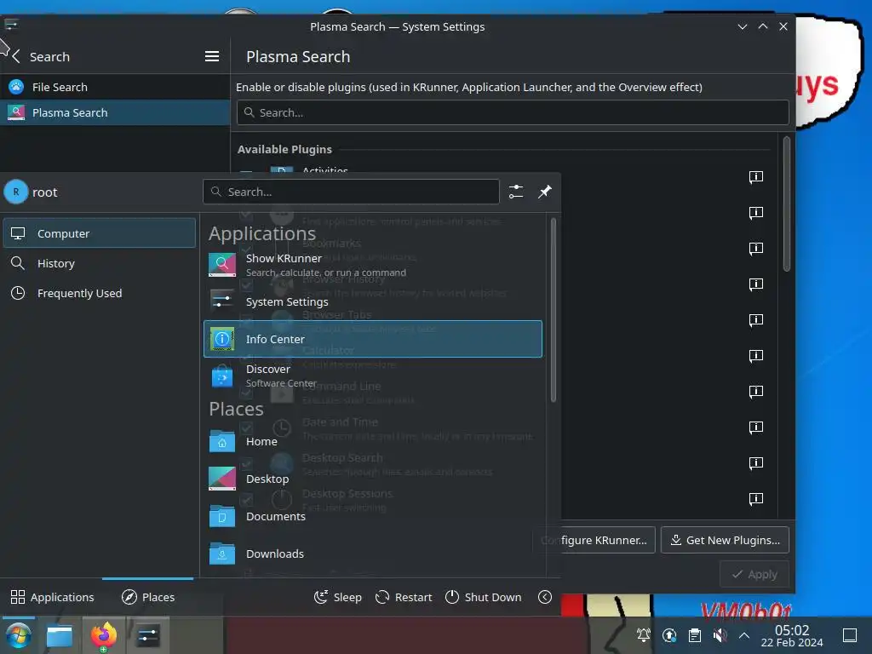This screenshot has width=872, height=654.
Task: Open the System Settings hamburger menu
Action: tap(212, 56)
